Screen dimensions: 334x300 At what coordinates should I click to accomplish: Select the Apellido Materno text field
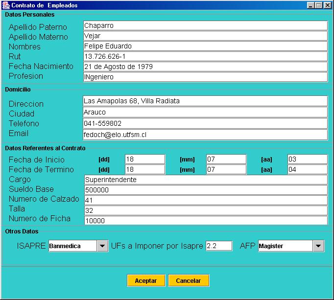(205, 36)
